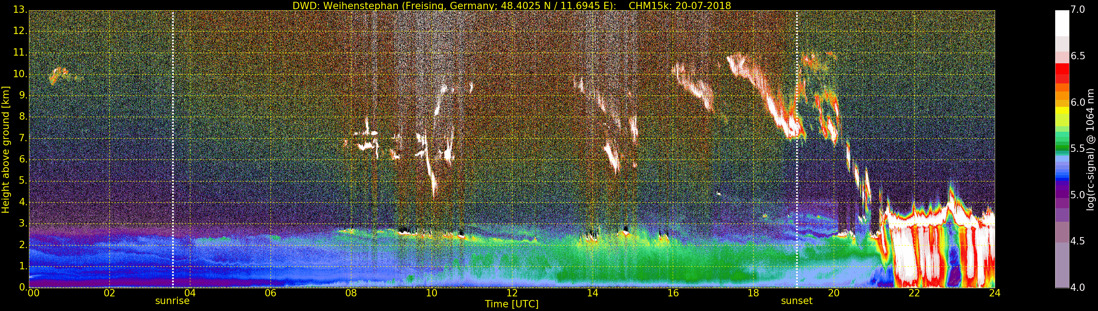Click height axis tick label 1

pyautogui.click(x=23, y=266)
